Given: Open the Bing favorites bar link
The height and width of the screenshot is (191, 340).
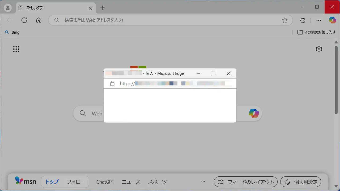Looking at the screenshot, I should point(12,32).
